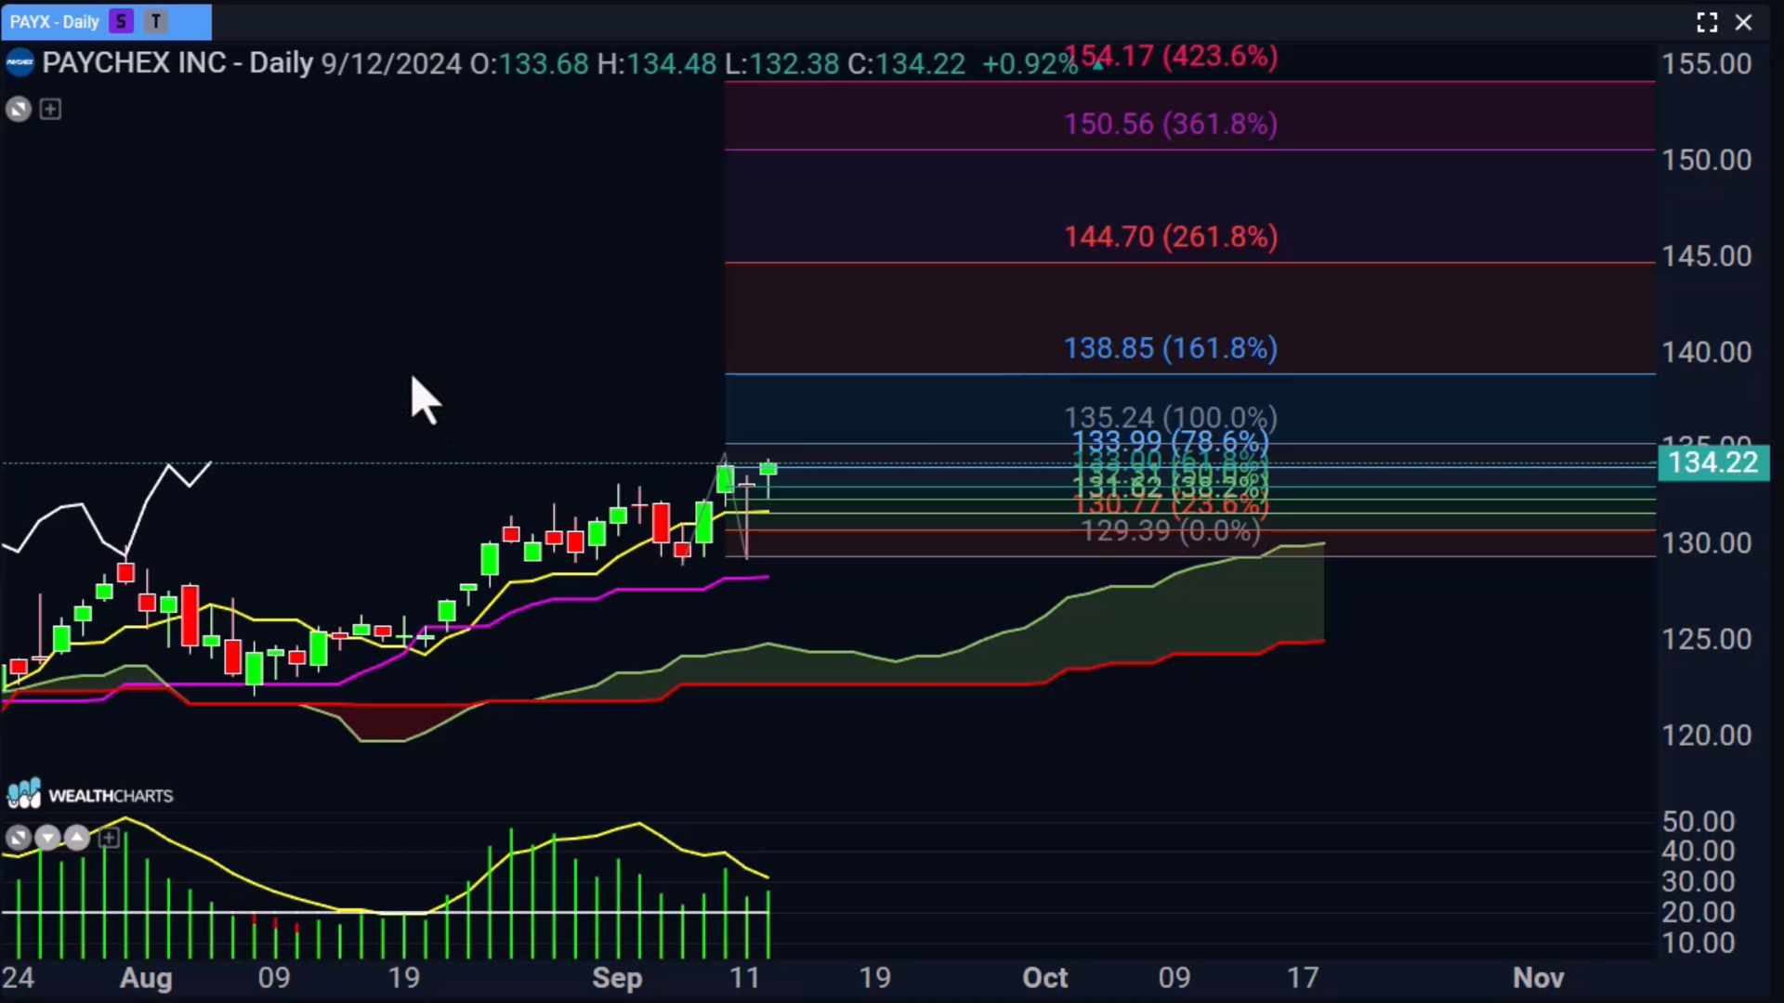Click the Aug date axis label

(146, 978)
